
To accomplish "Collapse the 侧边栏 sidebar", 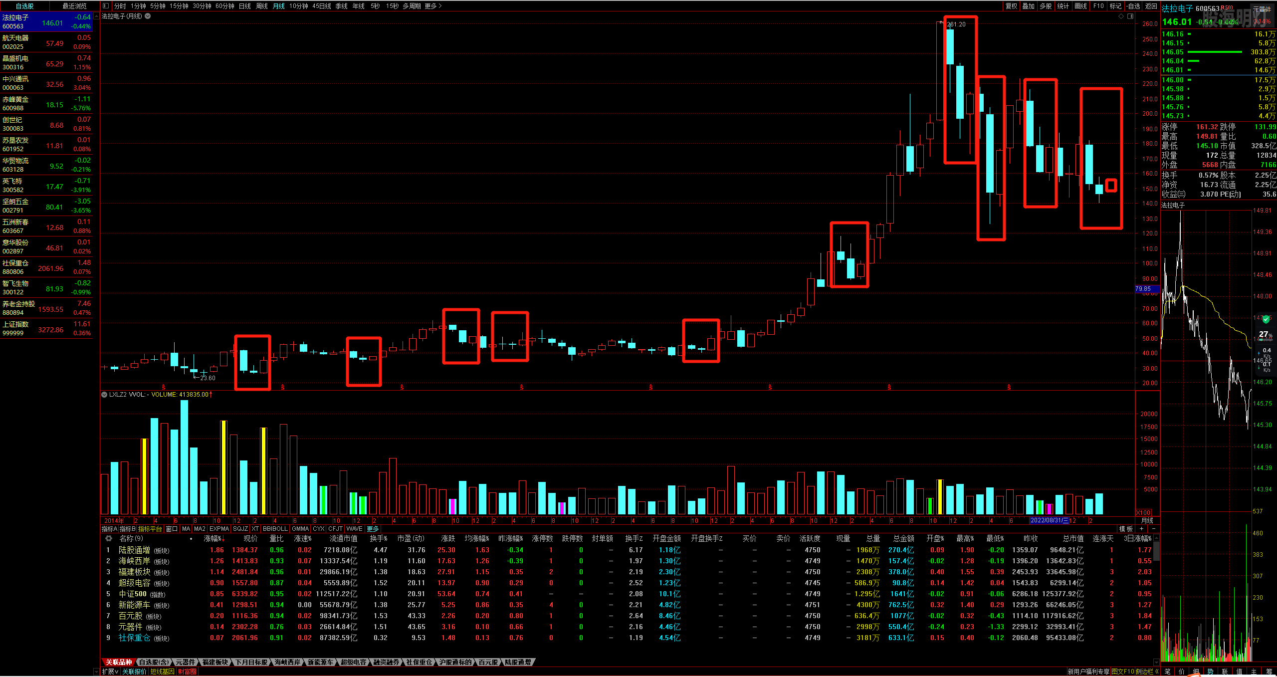I will point(1147,672).
